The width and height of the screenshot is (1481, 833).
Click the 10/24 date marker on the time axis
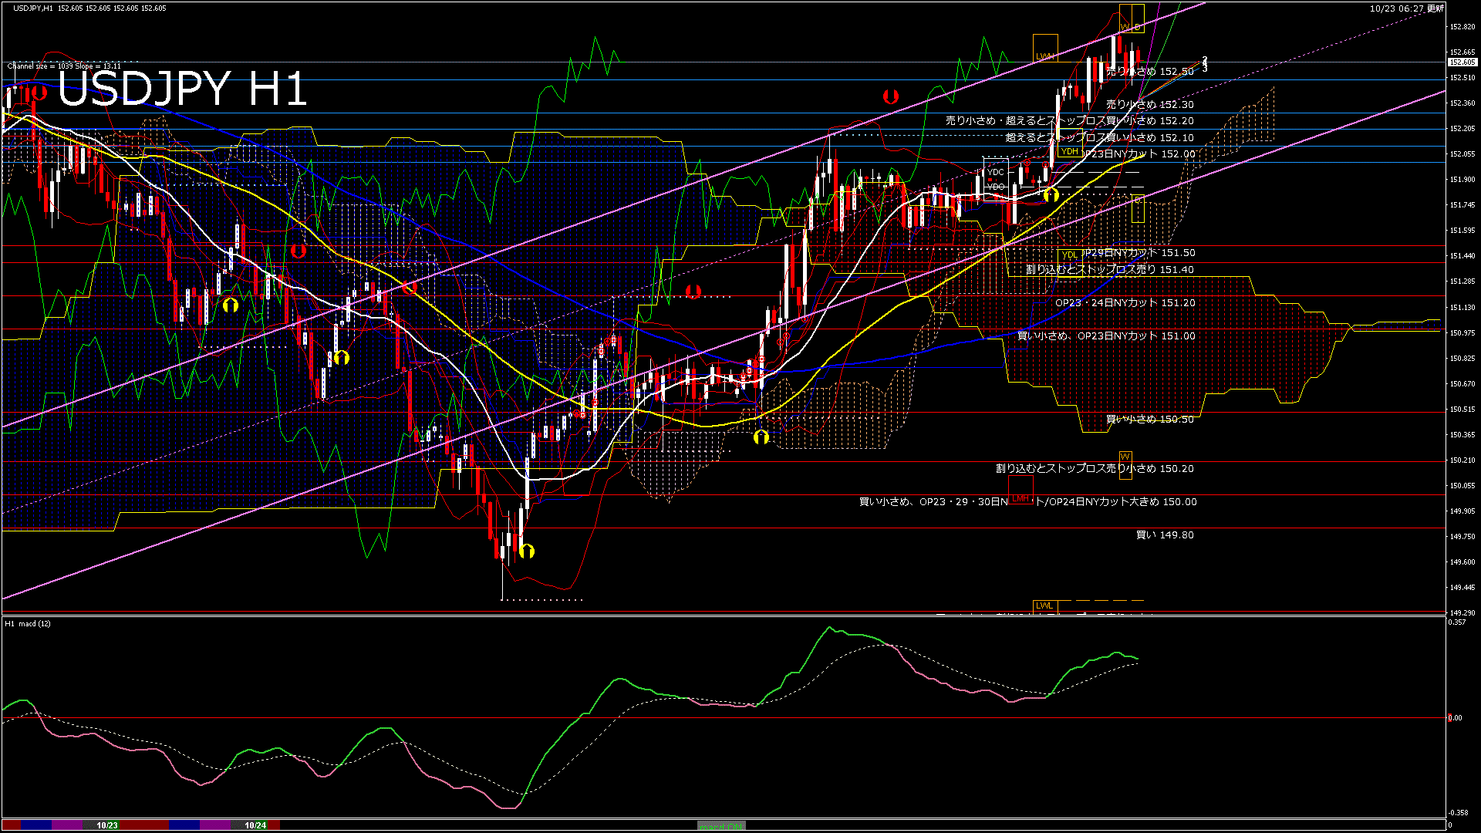point(255,825)
